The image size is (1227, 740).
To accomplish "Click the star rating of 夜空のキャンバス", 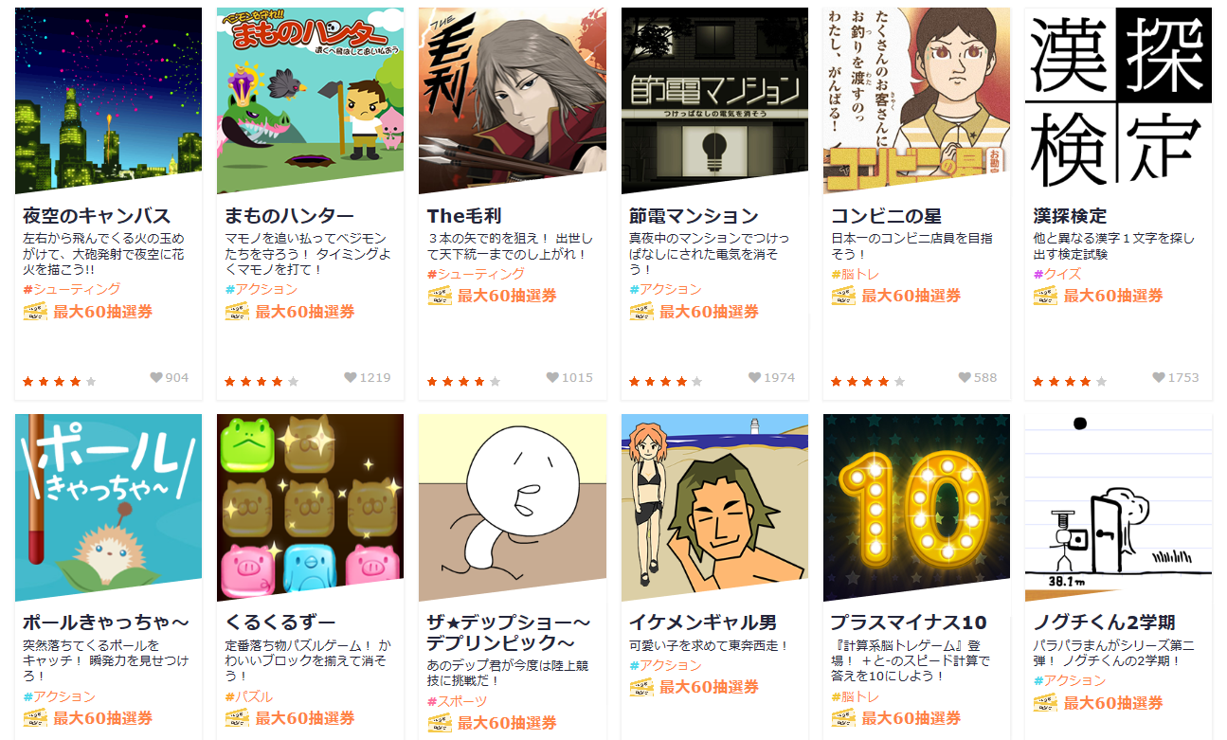I will point(60,382).
